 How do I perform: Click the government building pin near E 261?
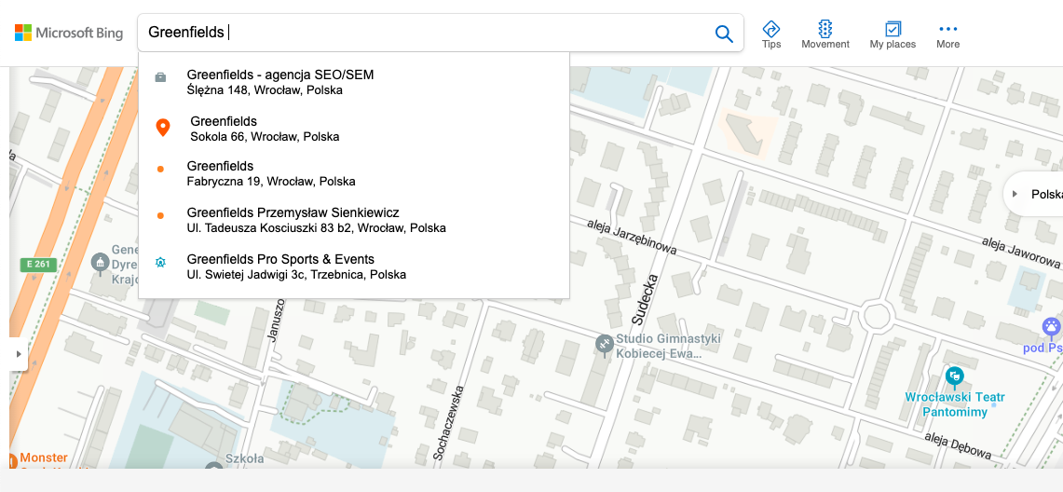[101, 263]
